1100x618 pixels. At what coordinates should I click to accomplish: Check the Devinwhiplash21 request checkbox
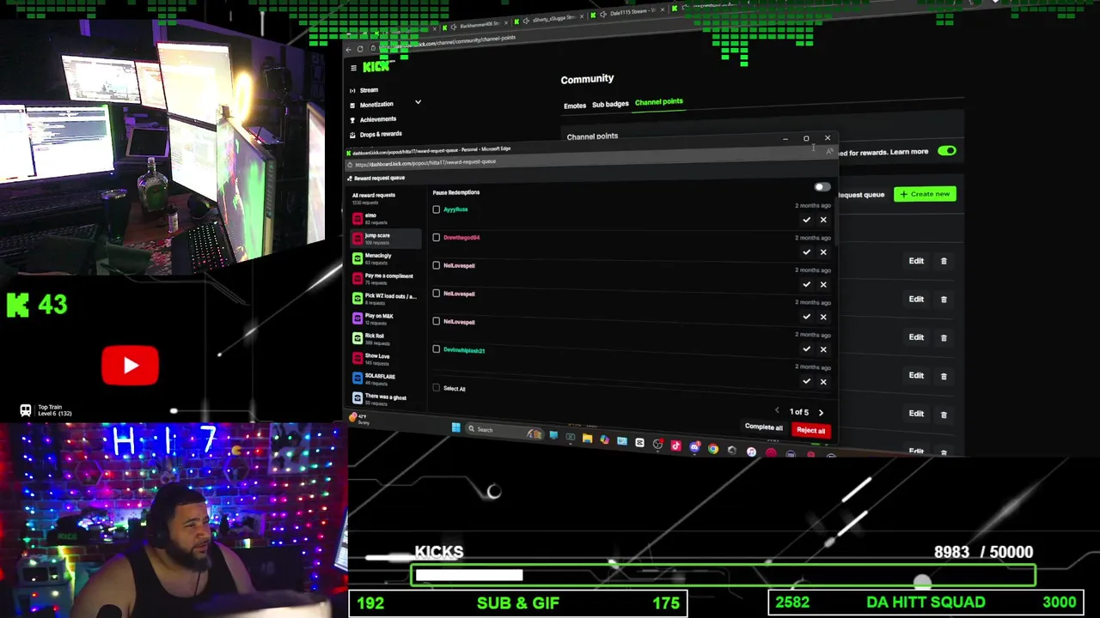click(437, 349)
